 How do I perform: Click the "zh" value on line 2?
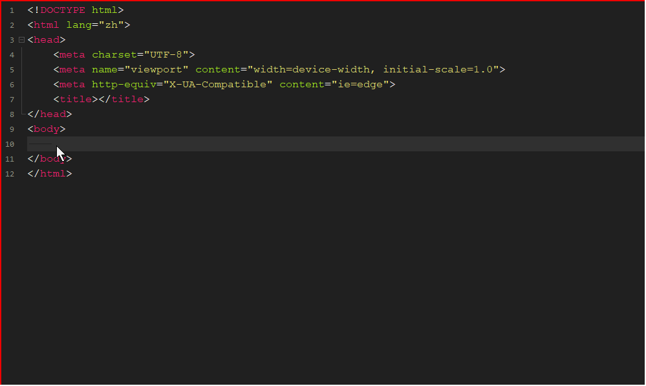click(111, 25)
